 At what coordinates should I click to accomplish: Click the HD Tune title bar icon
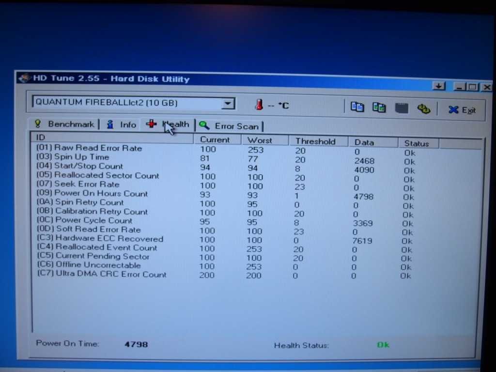pyautogui.click(x=25, y=77)
